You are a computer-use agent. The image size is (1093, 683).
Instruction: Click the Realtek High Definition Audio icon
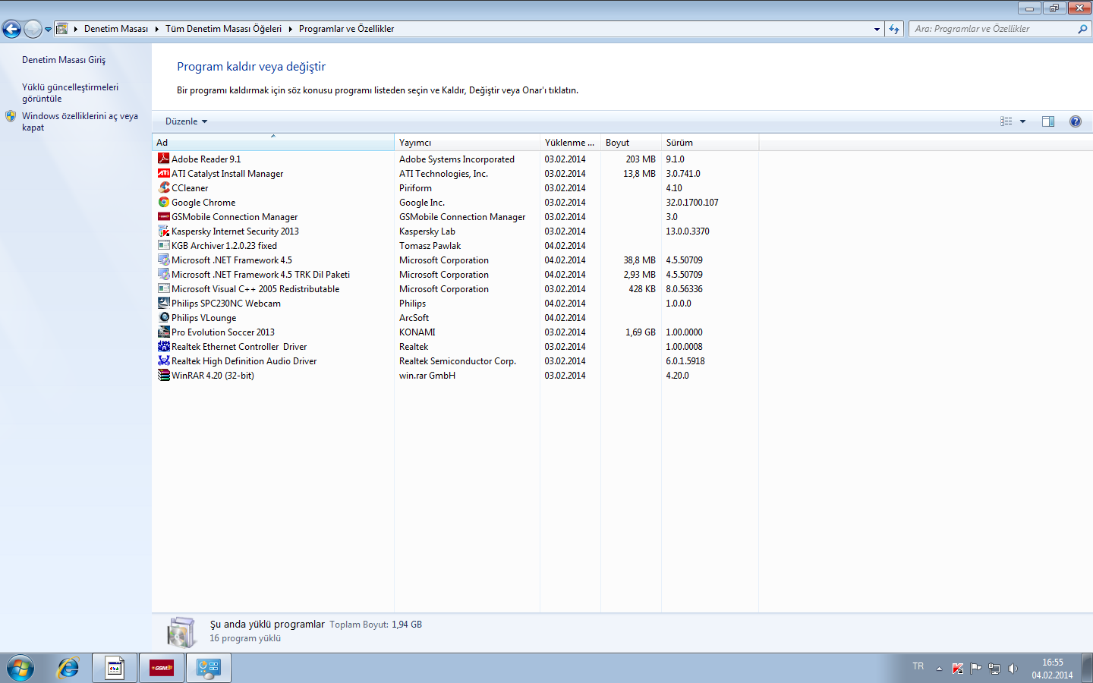coord(163,360)
